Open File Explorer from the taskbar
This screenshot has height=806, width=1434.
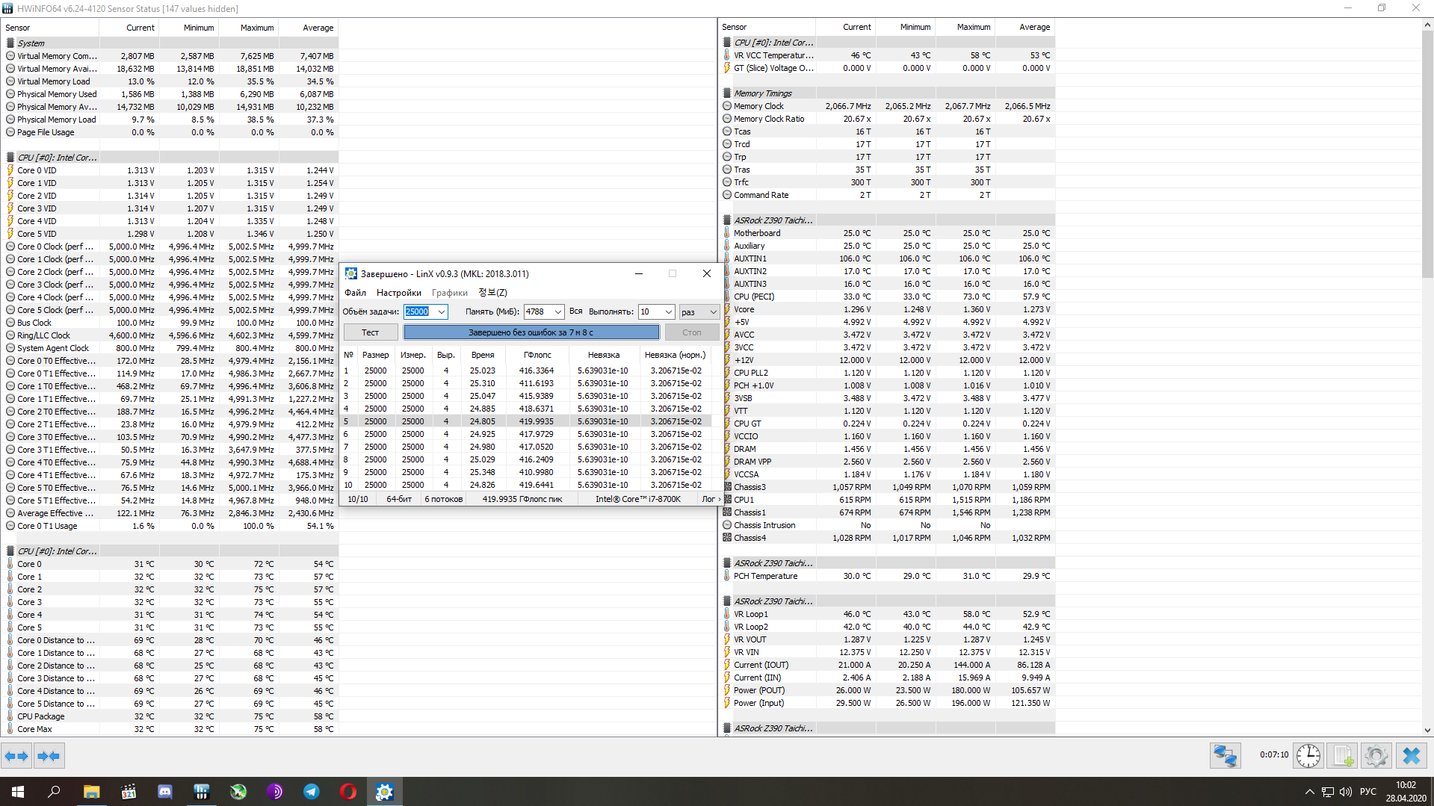pos(91,792)
